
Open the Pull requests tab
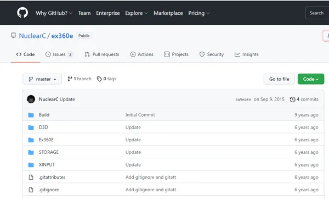(x=102, y=54)
